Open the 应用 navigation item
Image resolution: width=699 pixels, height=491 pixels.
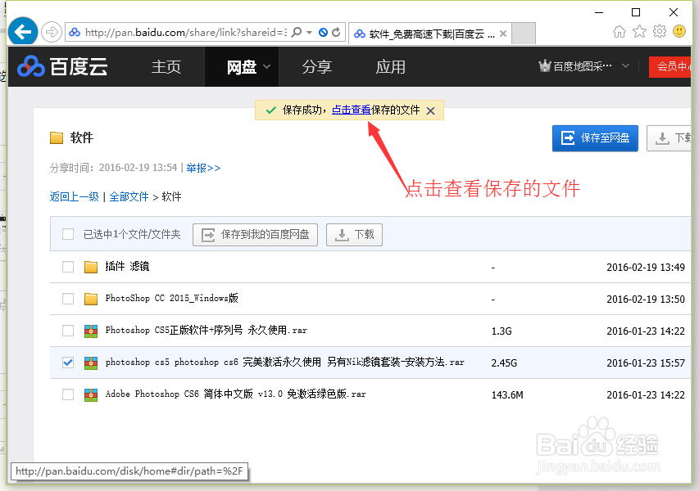click(391, 67)
